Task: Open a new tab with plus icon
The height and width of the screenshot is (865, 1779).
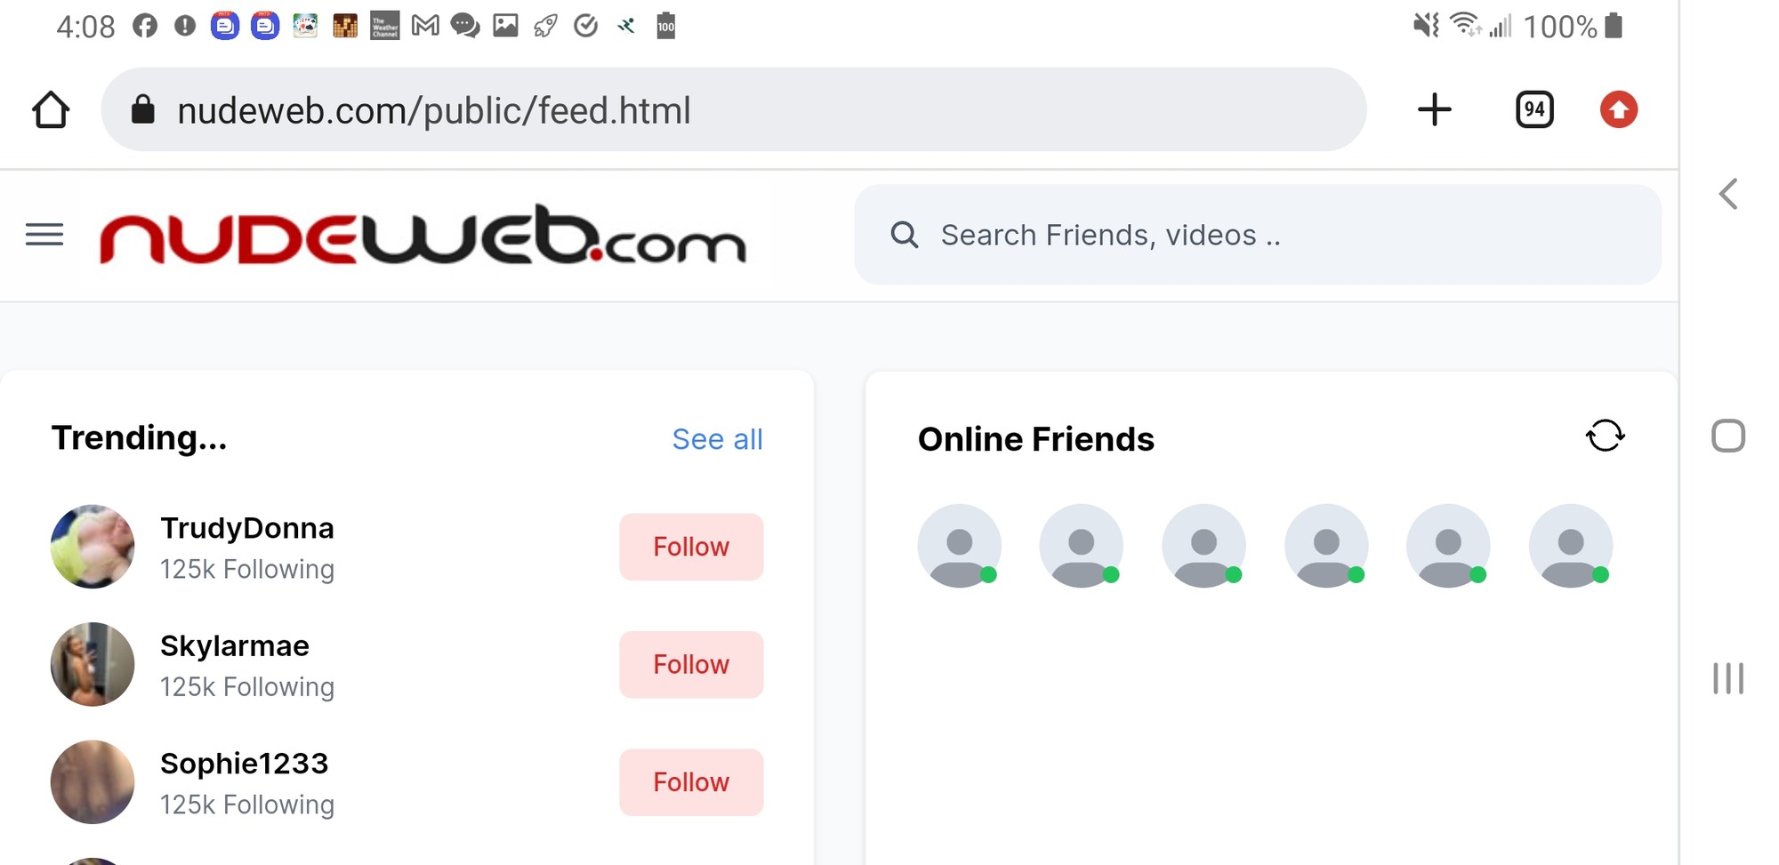Action: (x=1434, y=110)
